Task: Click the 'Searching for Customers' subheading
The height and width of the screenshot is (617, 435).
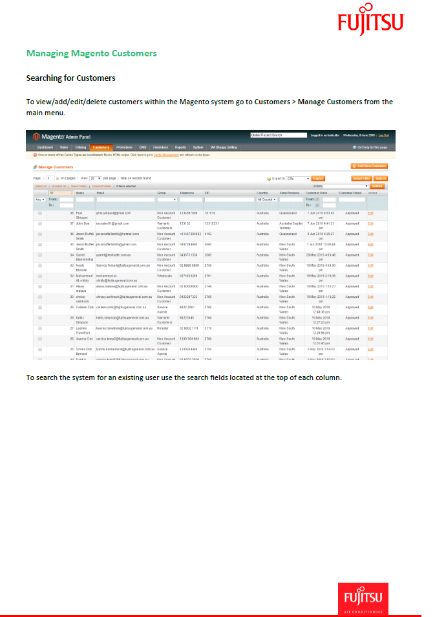Action: 70,78
